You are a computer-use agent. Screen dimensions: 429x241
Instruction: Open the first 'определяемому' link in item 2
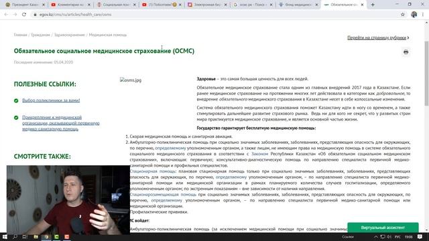click(170, 148)
